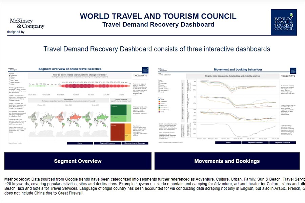Viewport: 305px width, 203px height.
Task: Click the TAKEAWAYS heading in segment overview preview
Action: click(x=140, y=75)
